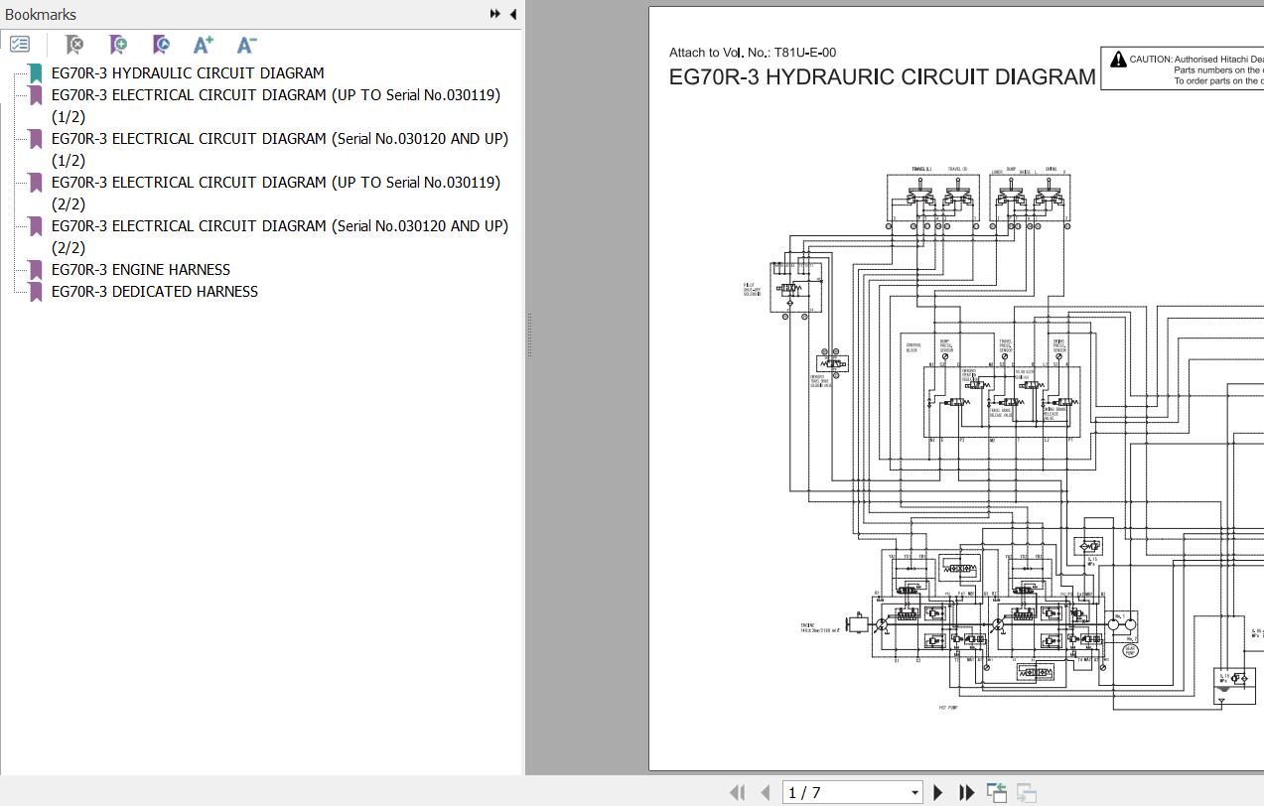Open ELECTRICAL CIRCUIT DIAGRAM (Serial No.030120 AND UP) (2/2) bookmark
This screenshot has height=806, width=1264.
[x=280, y=236]
